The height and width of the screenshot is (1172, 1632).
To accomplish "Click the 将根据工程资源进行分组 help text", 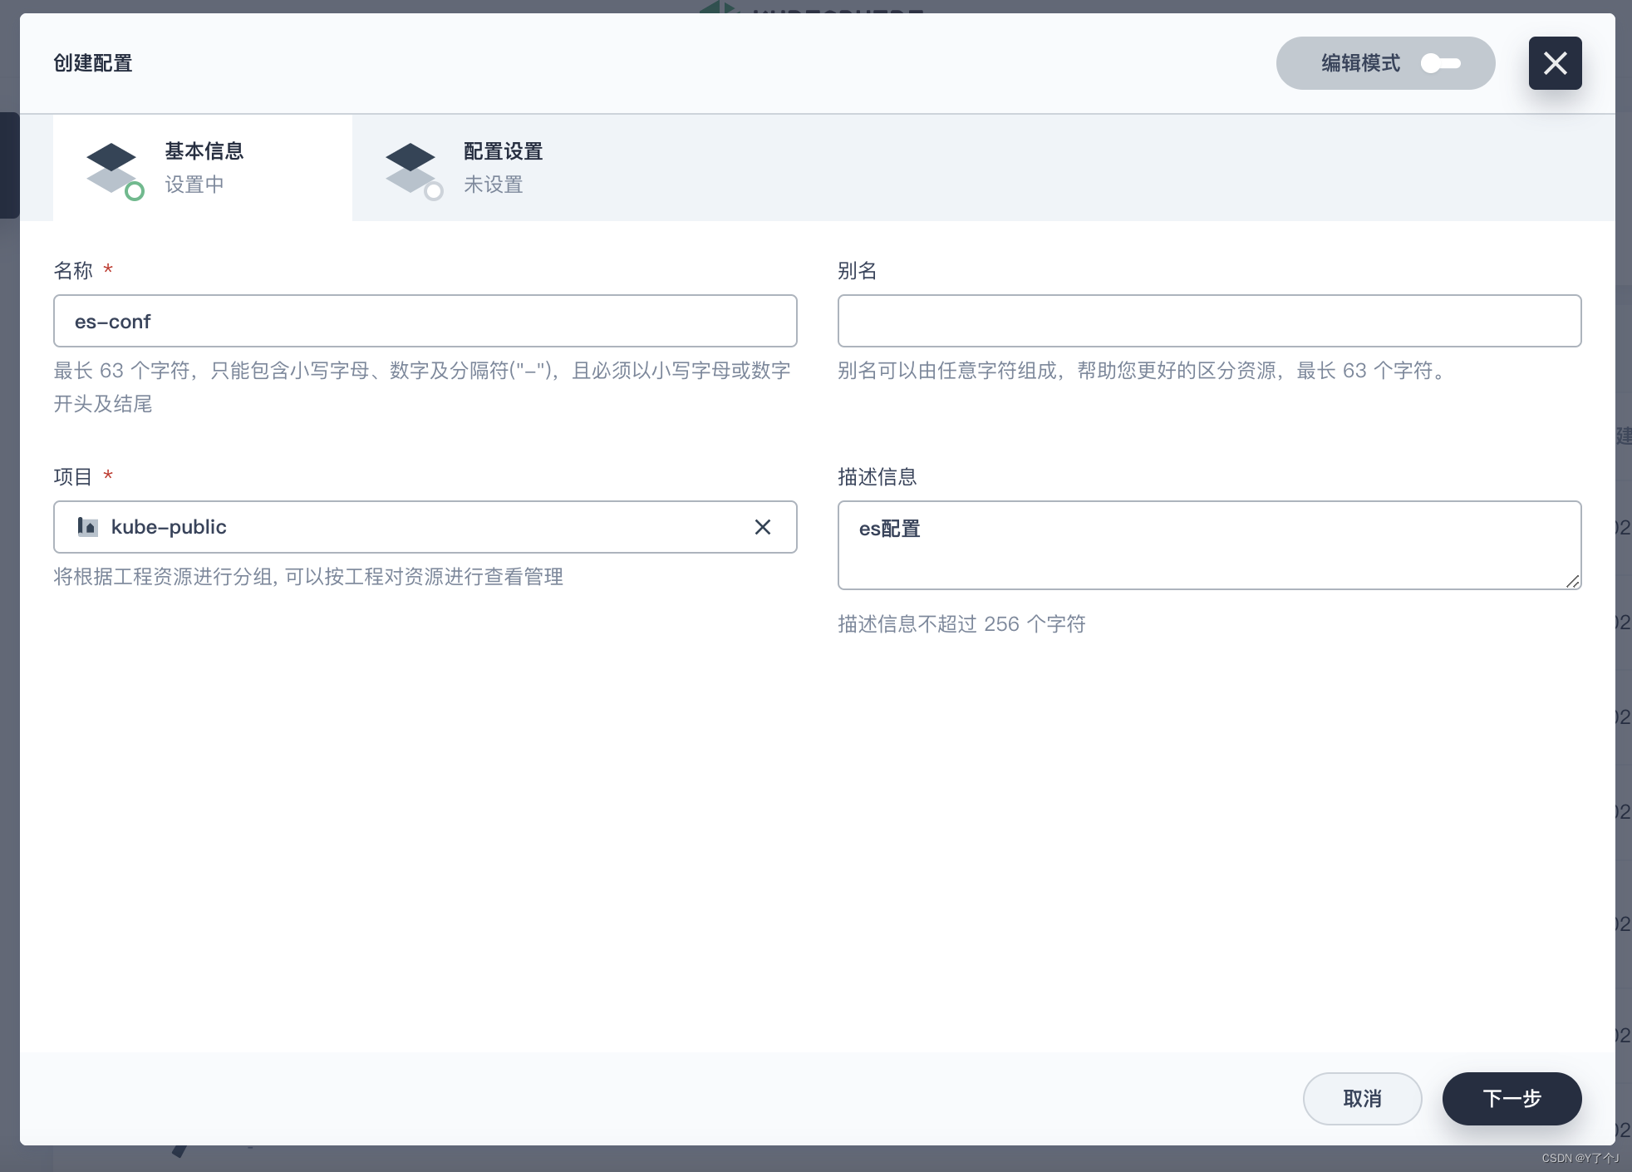I will pyautogui.click(x=308, y=577).
